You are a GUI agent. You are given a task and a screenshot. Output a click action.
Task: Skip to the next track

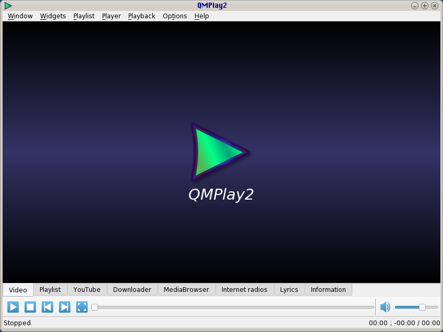(65, 307)
